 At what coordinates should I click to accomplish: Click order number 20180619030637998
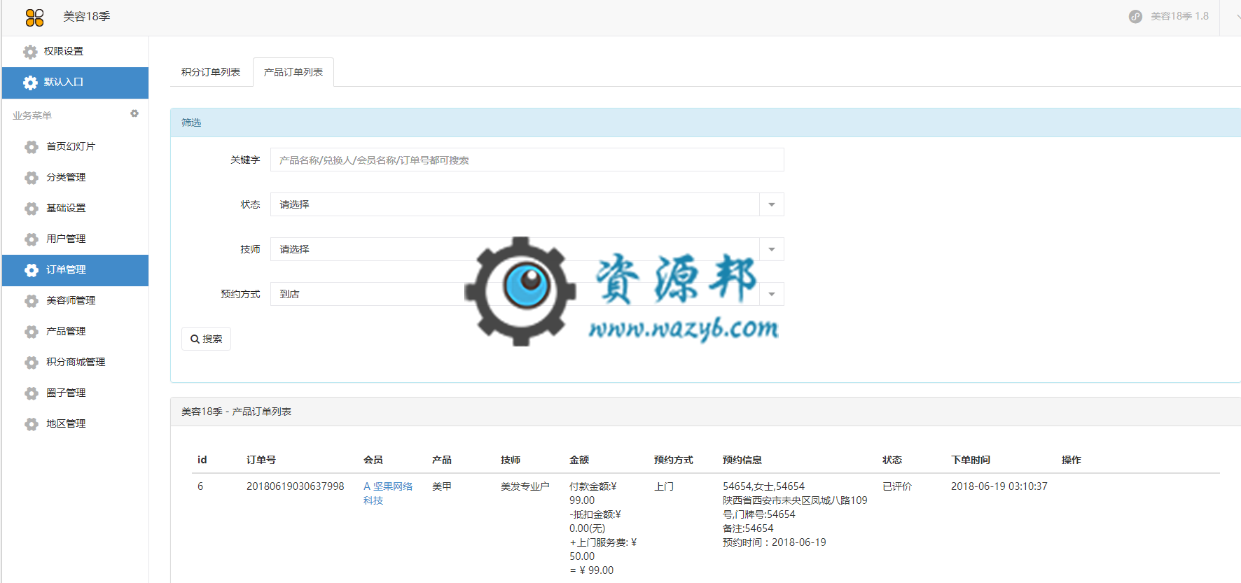(x=296, y=486)
